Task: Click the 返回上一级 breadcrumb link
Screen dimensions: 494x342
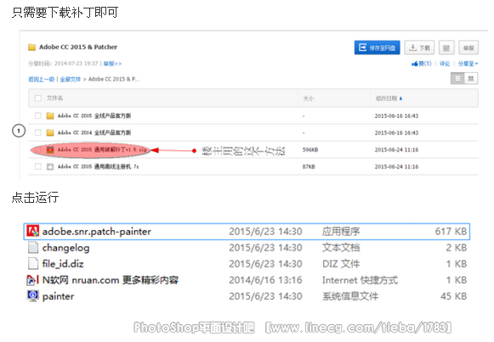Action: [x=42, y=79]
